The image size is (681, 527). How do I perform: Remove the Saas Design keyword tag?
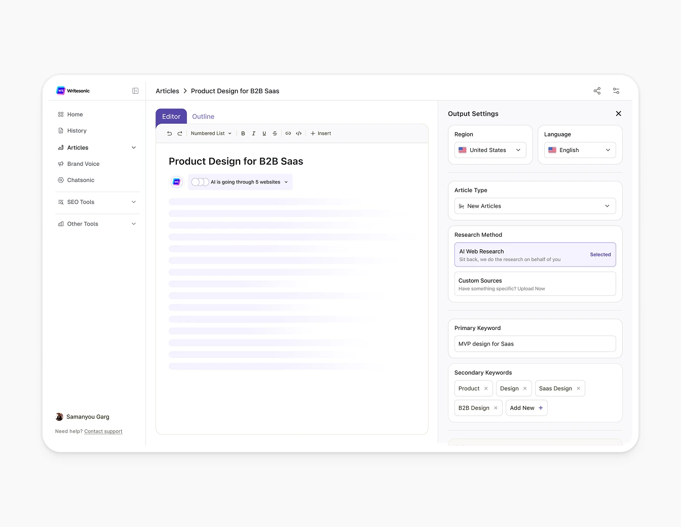click(x=578, y=388)
